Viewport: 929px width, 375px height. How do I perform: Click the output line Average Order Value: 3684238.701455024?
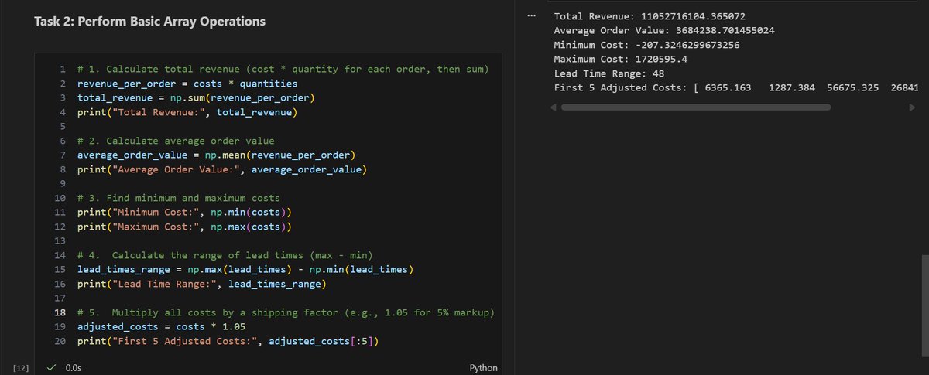pyautogui.click(x=664, y=30)
